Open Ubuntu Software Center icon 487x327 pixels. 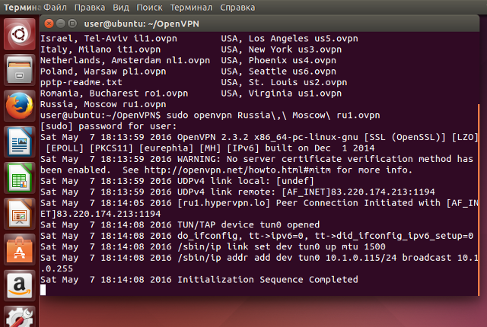coord(20,249)
